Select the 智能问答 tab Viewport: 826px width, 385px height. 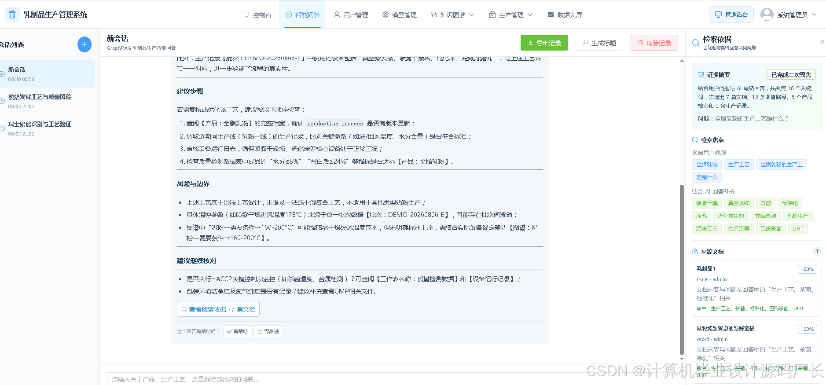click(x=302, y=15)
